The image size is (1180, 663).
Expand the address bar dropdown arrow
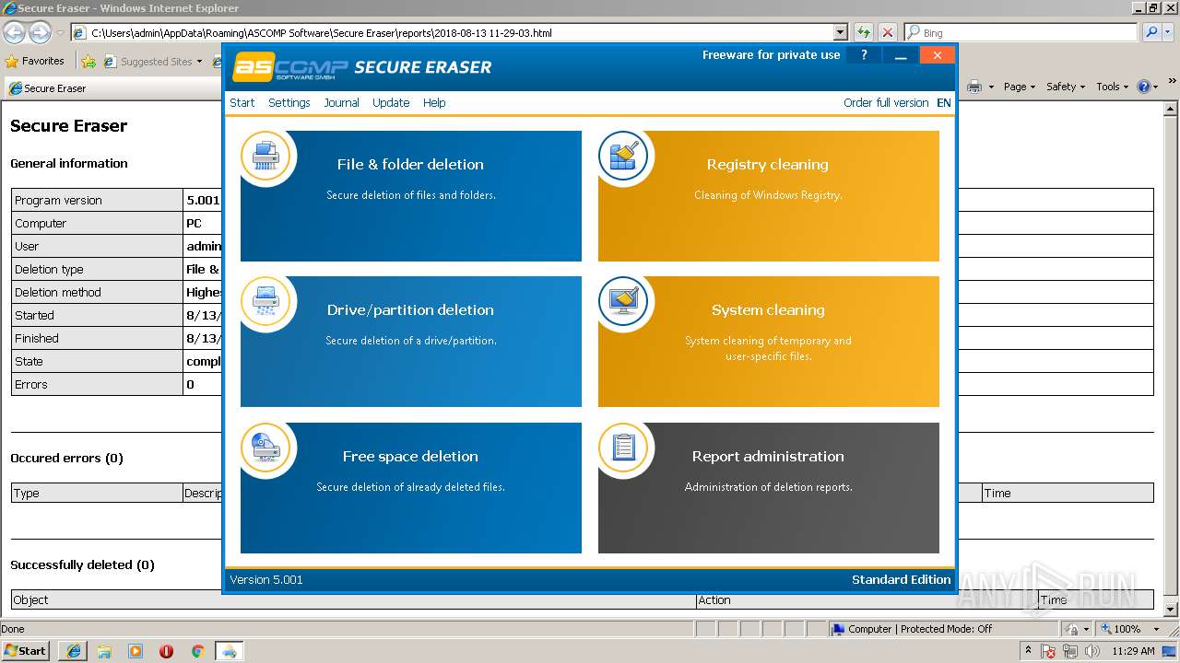point(840,32)
